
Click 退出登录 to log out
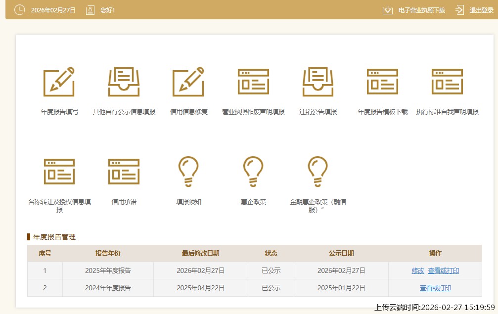(481, 10)
